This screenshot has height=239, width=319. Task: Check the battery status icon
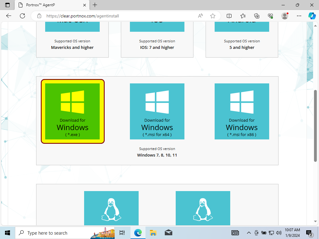coord(264,233)
